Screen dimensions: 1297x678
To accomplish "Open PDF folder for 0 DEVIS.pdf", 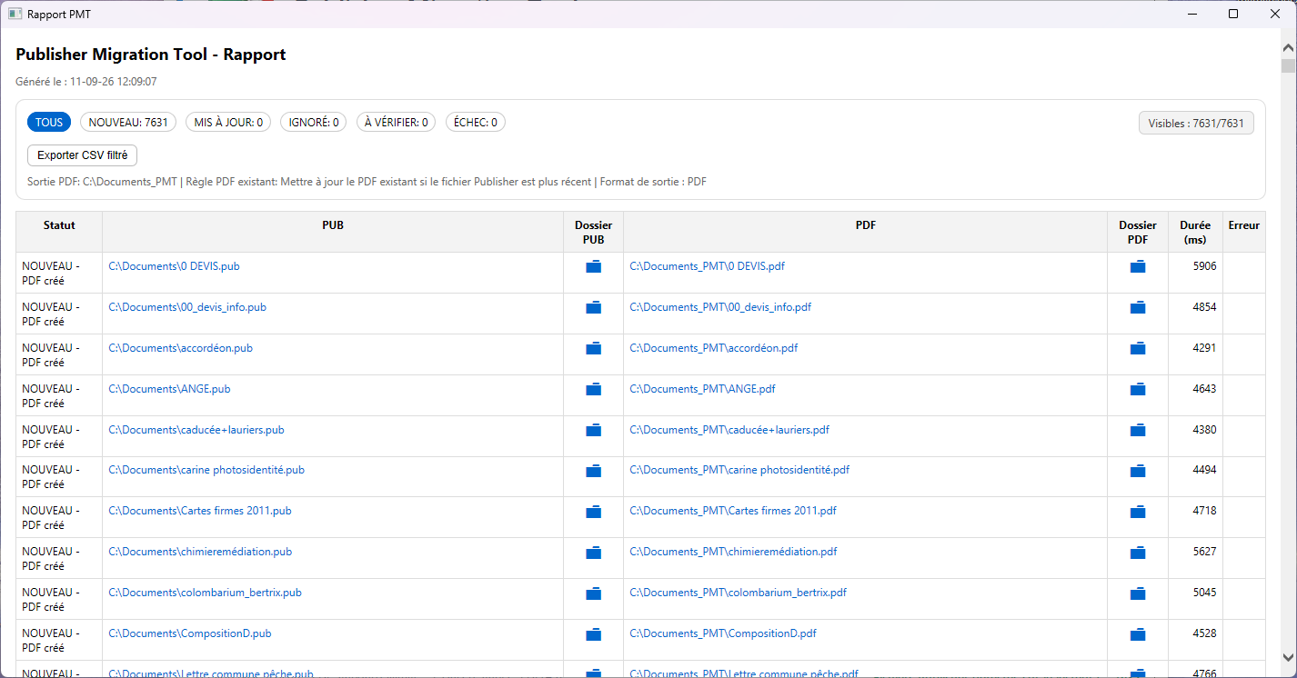I will point(1137,266).
